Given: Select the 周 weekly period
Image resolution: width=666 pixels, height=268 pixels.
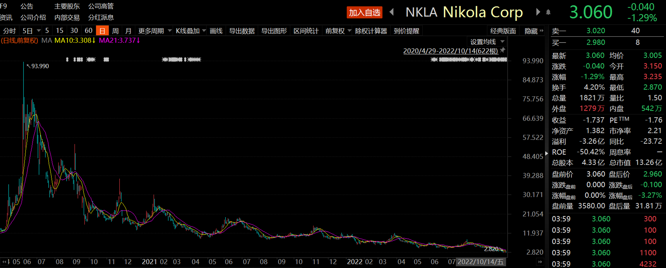Looking at the screenshot, I should click(x=115, y=31).
